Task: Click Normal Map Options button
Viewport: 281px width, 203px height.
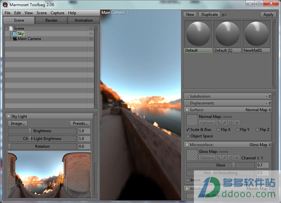Action: (207, 123)
